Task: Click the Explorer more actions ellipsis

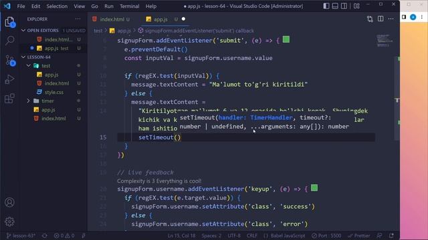Action: [x=78, y=19]
